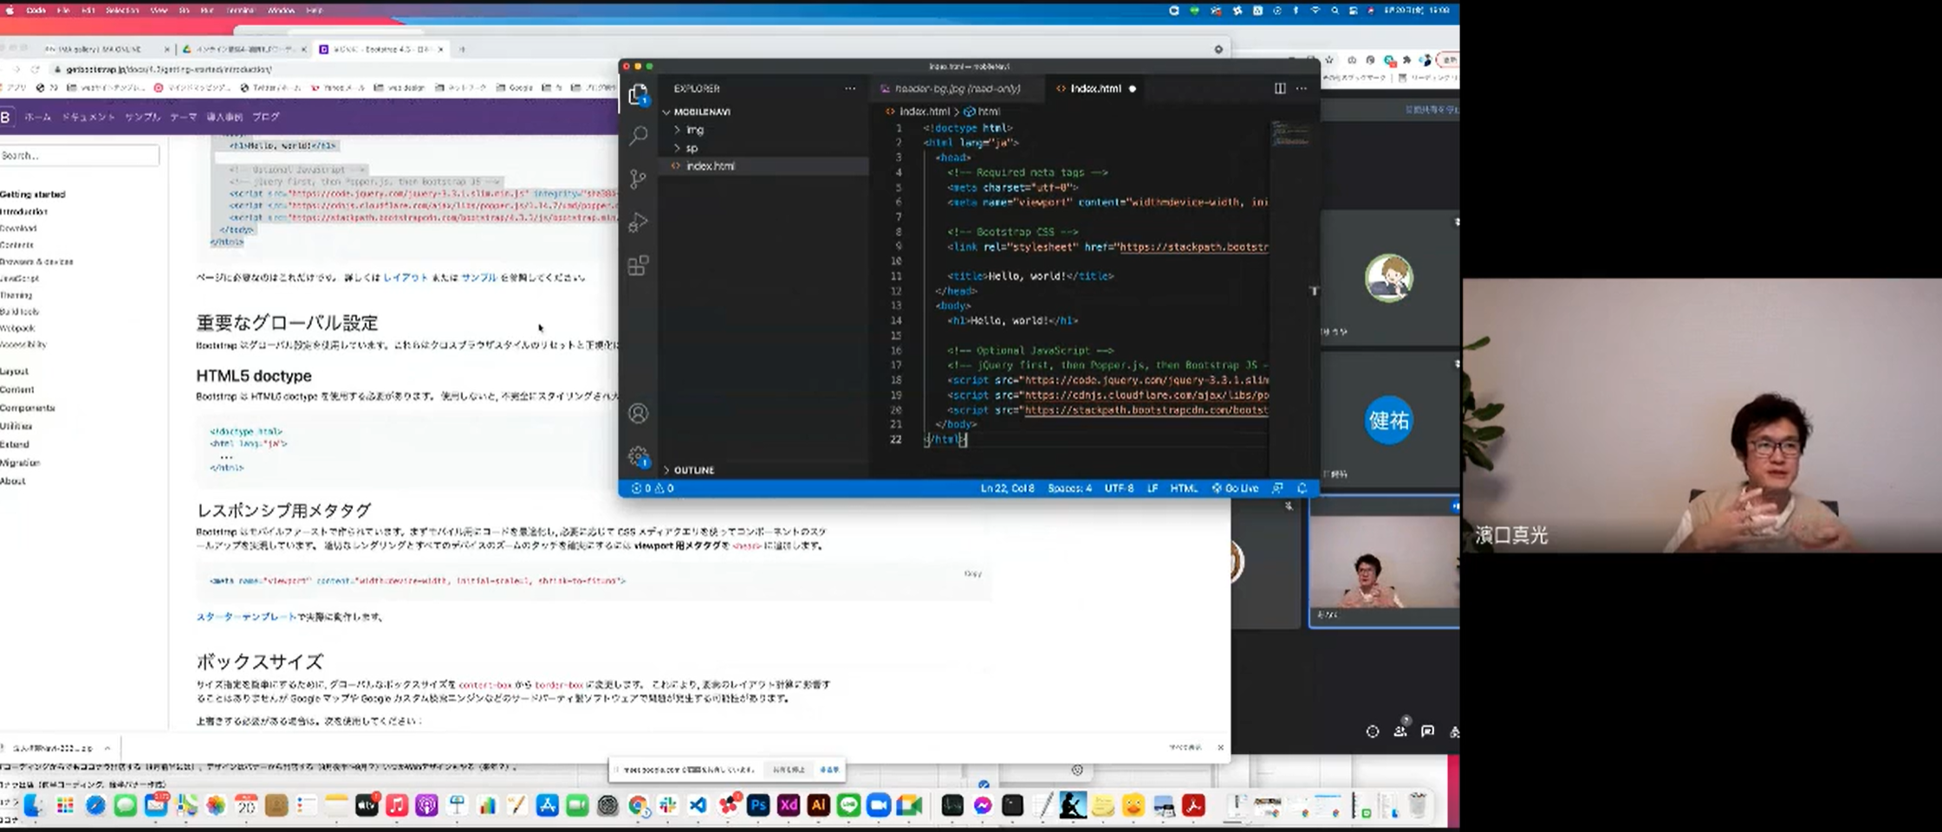The width and height of the screenshot is (1942, 832).
Task: Reload the browser page
Action: point(36,69)
